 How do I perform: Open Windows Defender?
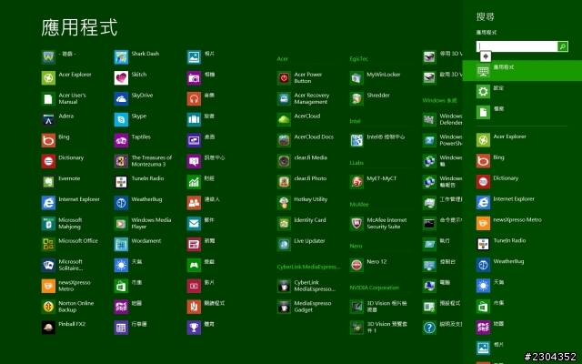coord(443,119)
